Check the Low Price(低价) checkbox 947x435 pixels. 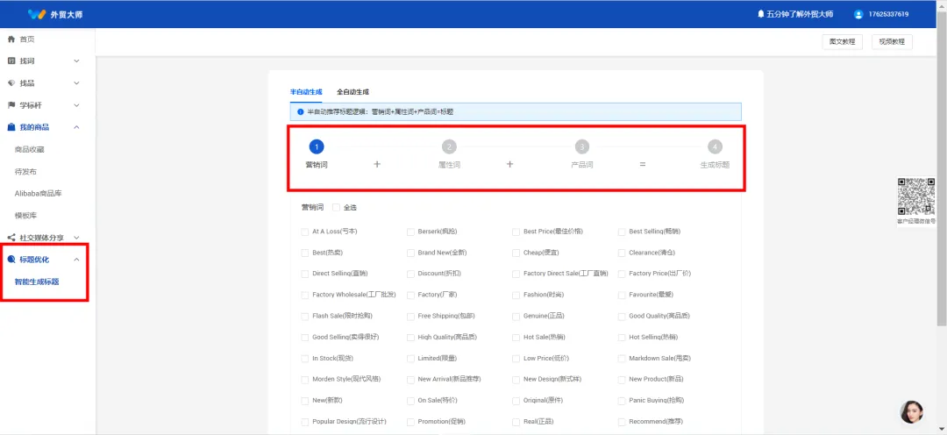click(x=516, y=359)
